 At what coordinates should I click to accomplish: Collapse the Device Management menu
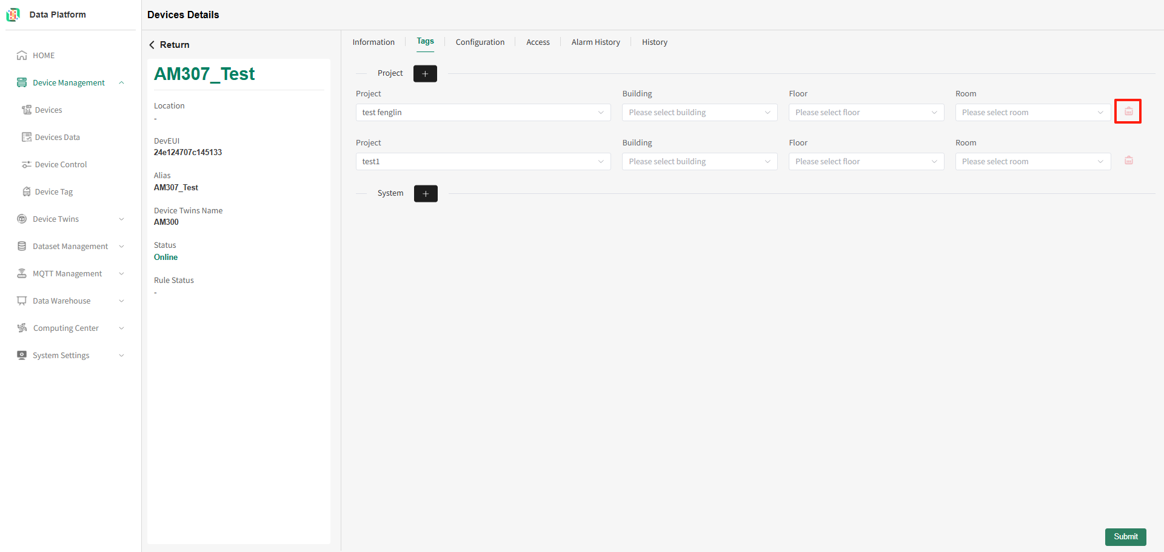(x=121, y=83)
